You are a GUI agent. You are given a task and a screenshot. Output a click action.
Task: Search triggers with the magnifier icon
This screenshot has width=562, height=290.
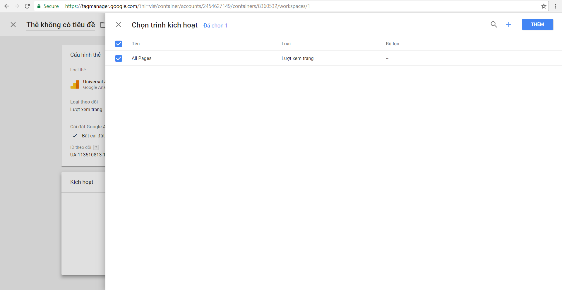(x=494, y=25)
